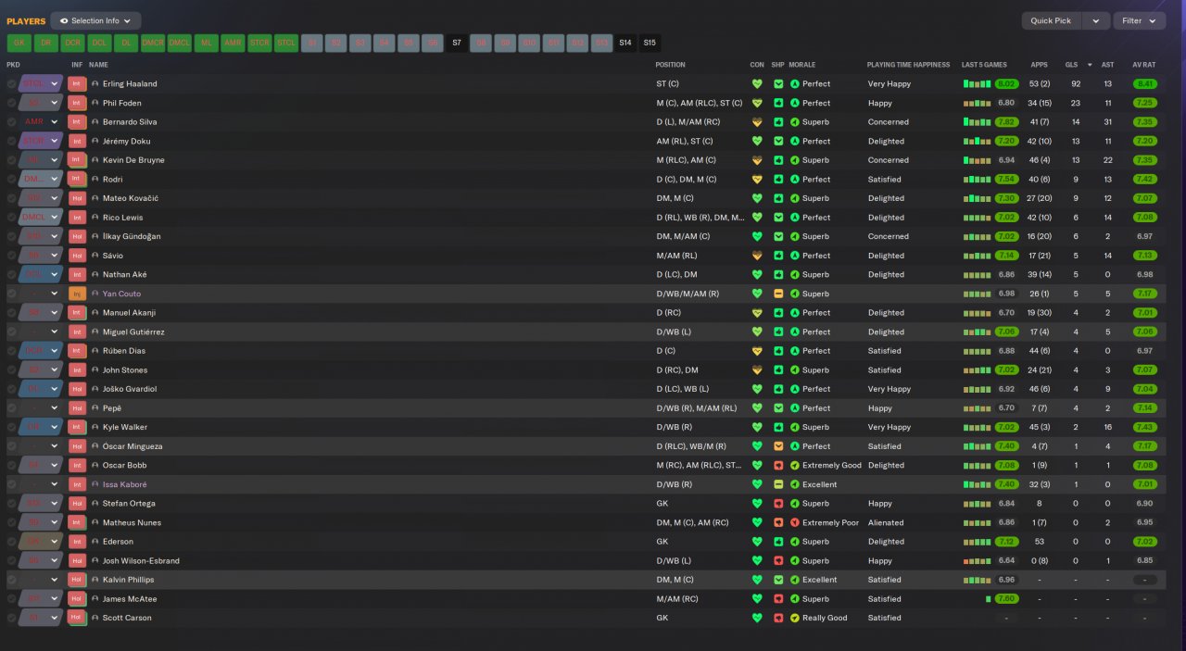Click James McAtee's 7.60 last game rating

point(1006,599)
